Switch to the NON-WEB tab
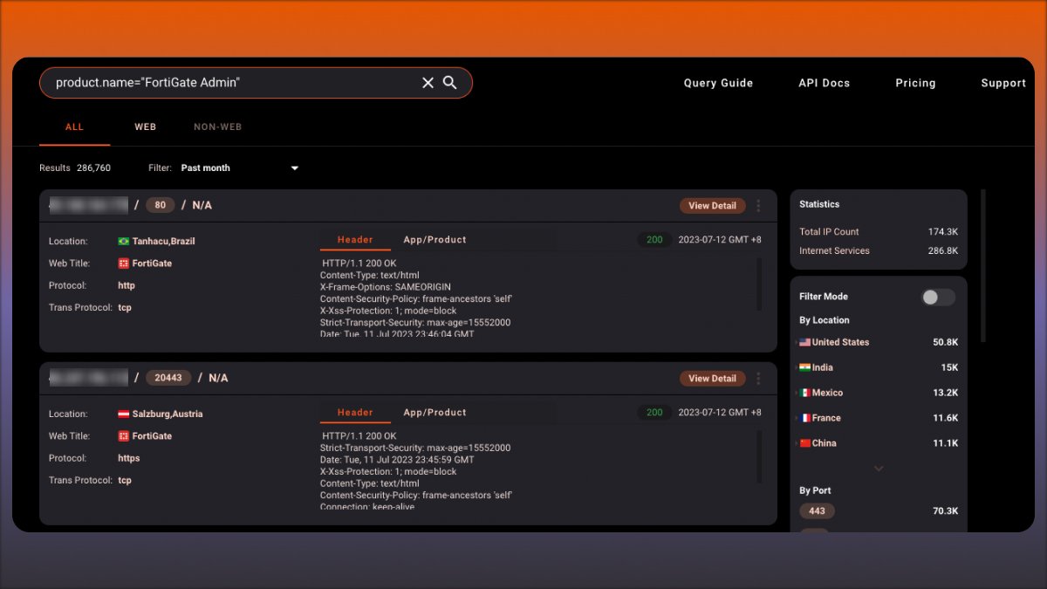The width and height of the screenshot is (1047, 589). pos(218,127)
